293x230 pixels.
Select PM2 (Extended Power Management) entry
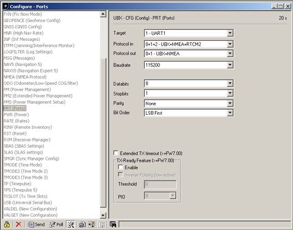(x=38, y=96)
